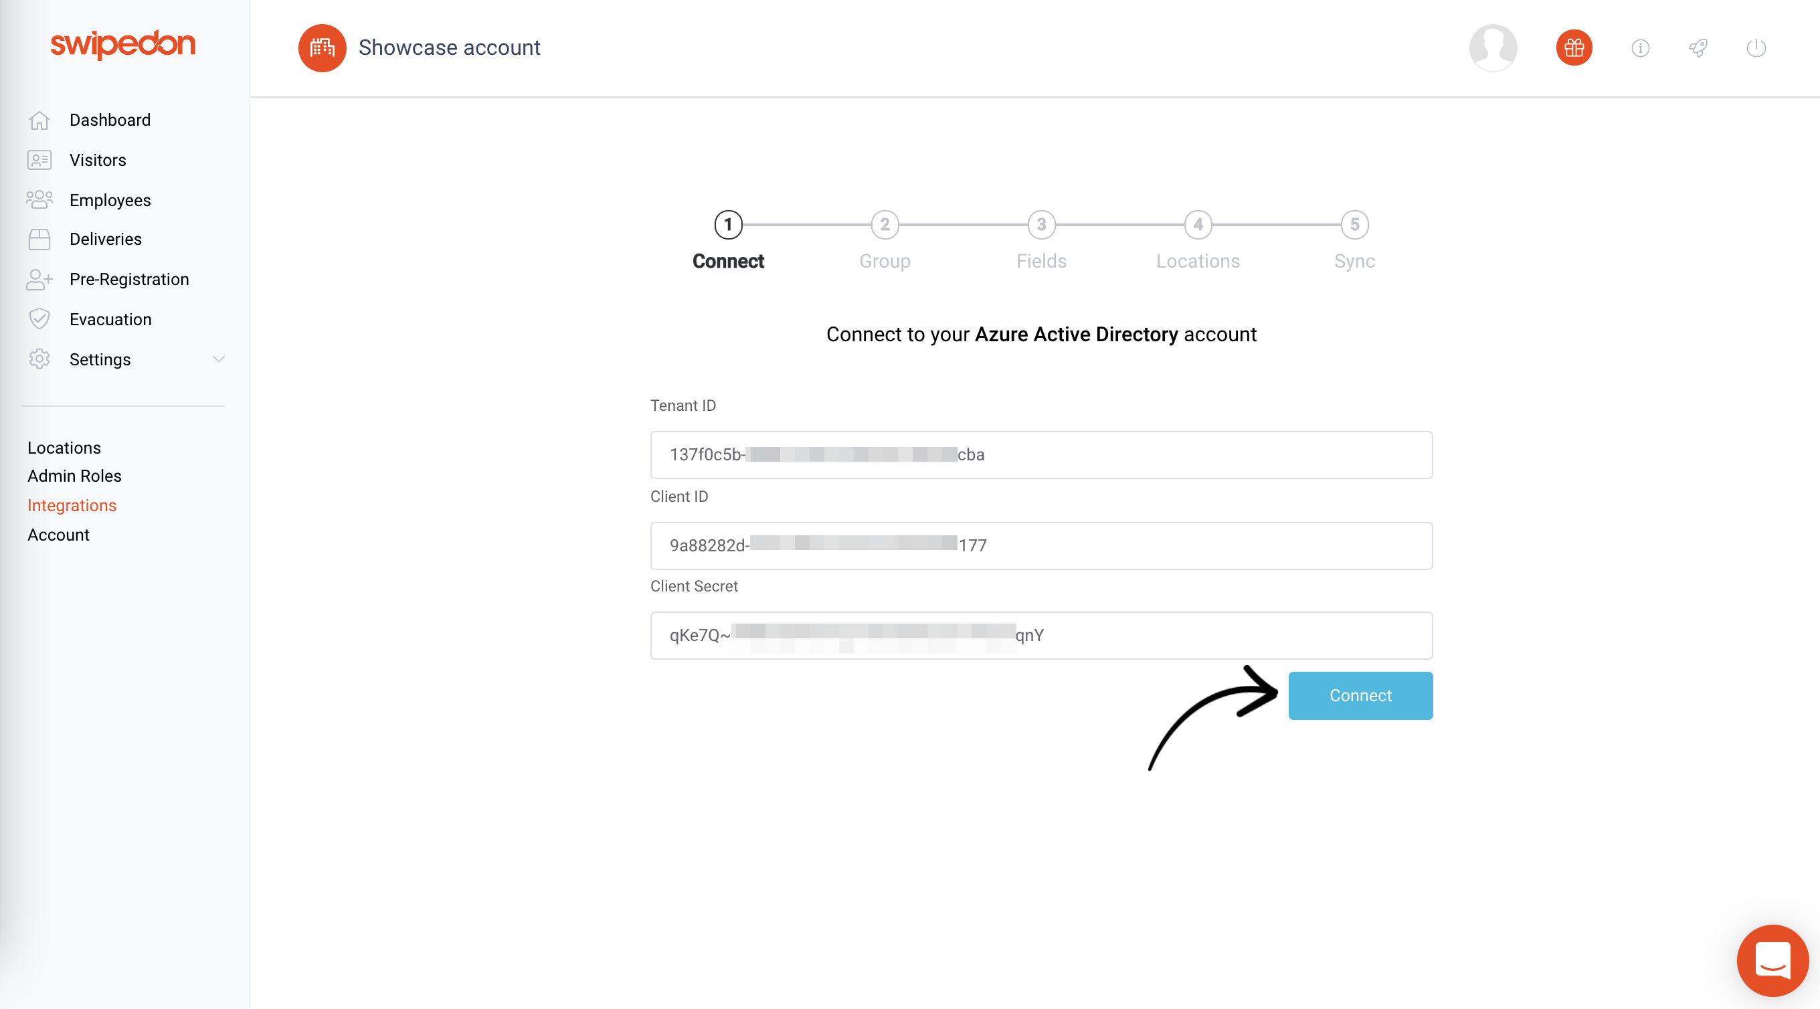The height and width of the screenshot is (1009, 1820).
Task: Open the chat support bubble
Action: pos(1772,960)
